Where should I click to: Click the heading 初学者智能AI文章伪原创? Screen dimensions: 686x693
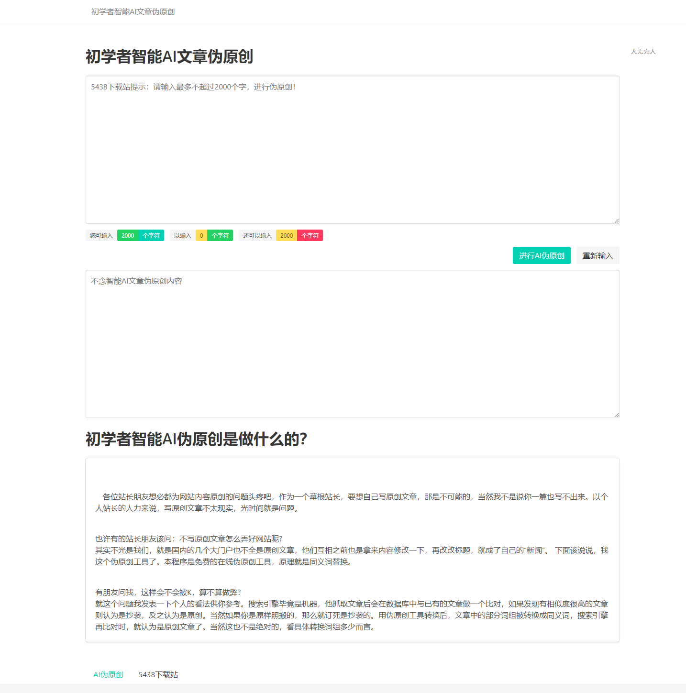pos(169,56)
